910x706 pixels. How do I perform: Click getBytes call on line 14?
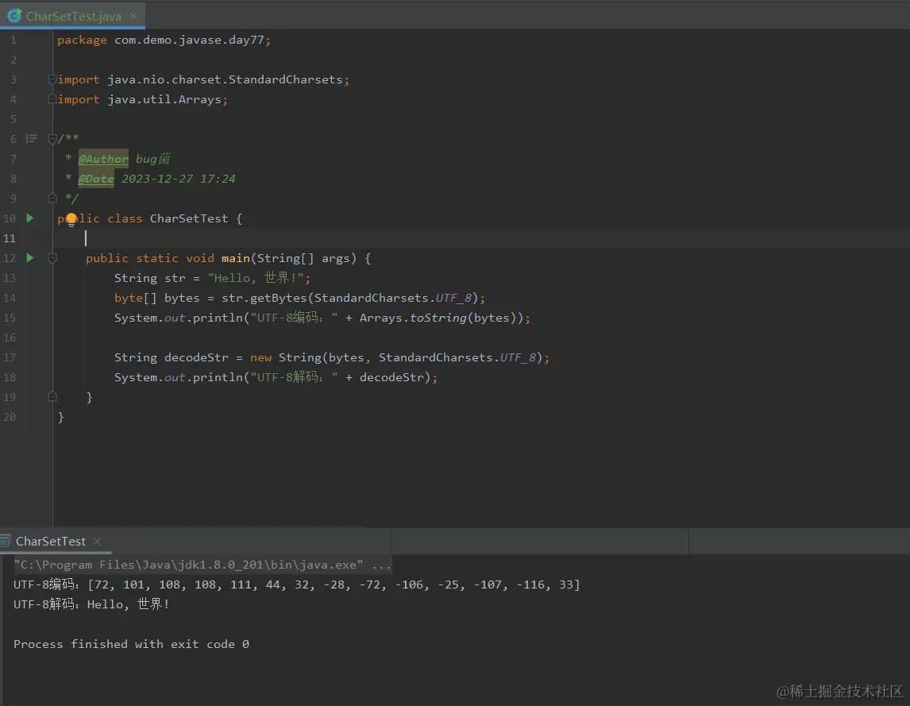coord(278,298)
